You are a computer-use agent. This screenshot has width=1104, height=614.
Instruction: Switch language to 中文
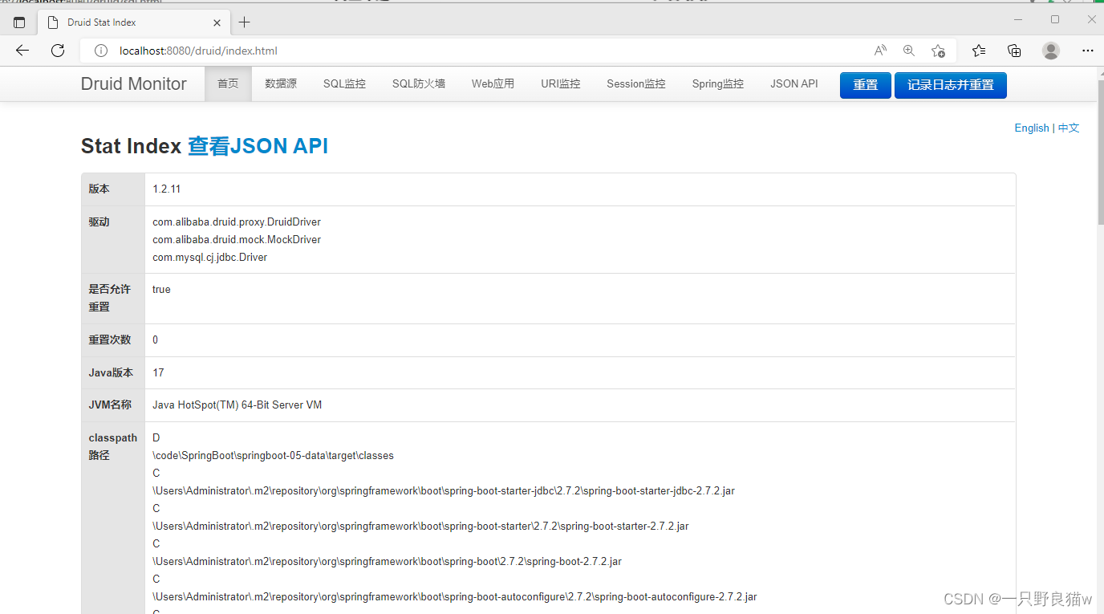(1069, 128)
